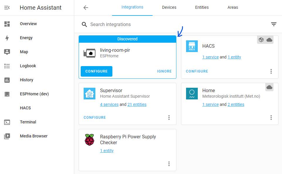Open HACS '1 entity' link

tap(234, 57)
